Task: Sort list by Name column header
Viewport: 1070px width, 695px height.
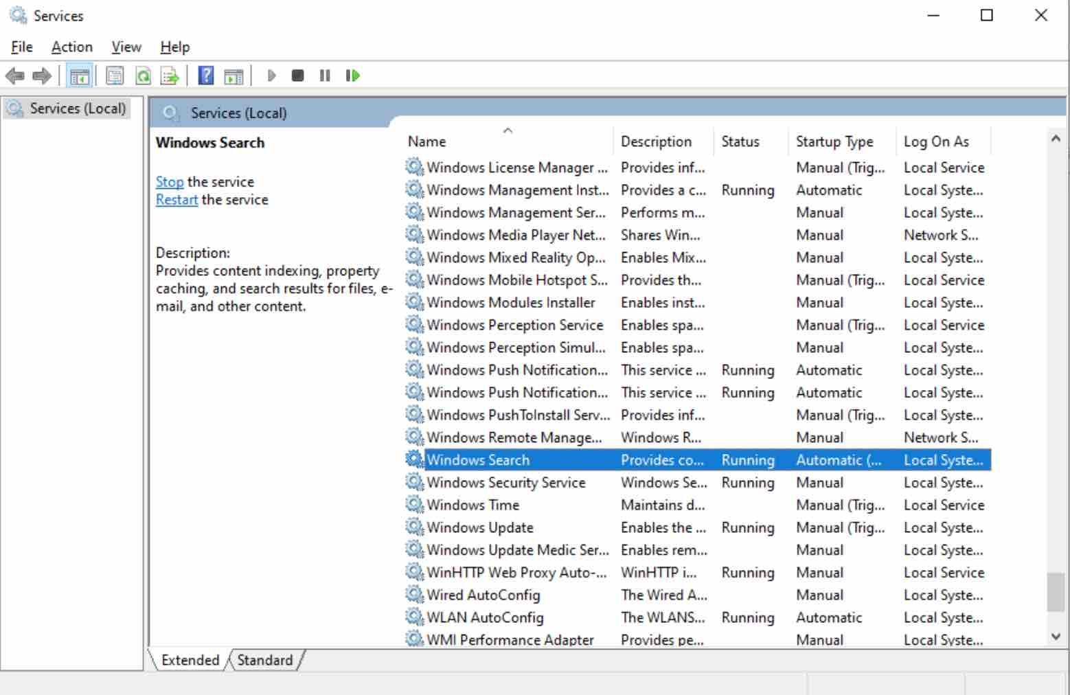Action: click(x=508, y=141)
